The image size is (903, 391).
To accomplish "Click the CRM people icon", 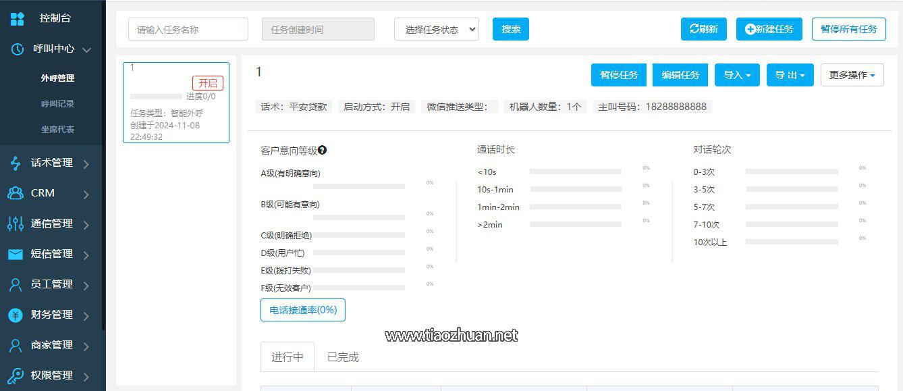I will click(15, 193).
